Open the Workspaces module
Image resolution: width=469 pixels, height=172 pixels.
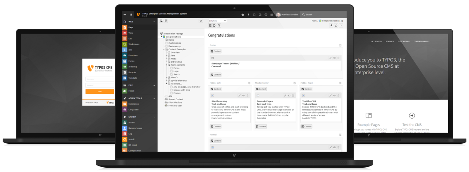pos(134,44)
